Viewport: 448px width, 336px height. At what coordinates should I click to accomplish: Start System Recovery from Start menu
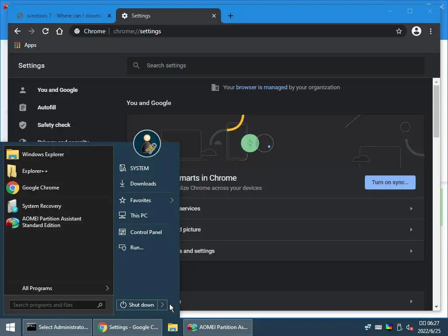(59, 206)
